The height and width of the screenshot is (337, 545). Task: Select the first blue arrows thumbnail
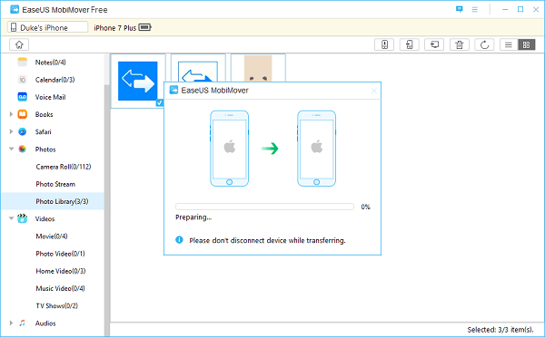pyautogui.click(x=138, y=81)
